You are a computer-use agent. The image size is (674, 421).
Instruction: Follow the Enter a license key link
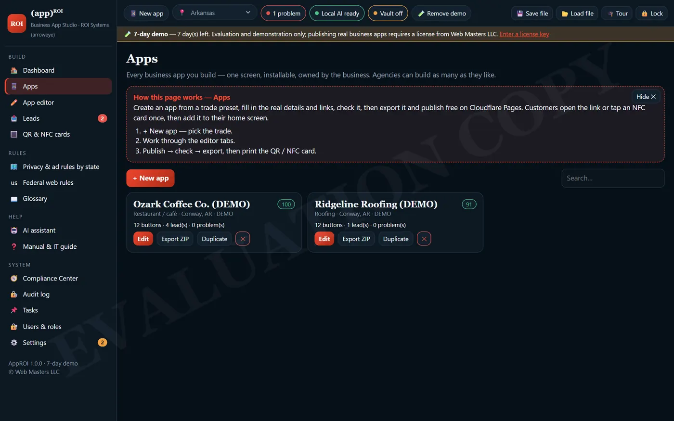tap(524, 34)
